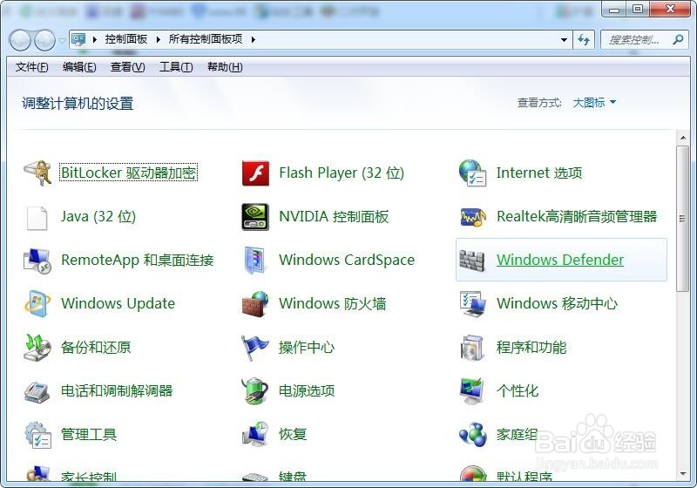Open the recent pages arrow beside navigation buttons
697x488 pixels.
[62, 40]
